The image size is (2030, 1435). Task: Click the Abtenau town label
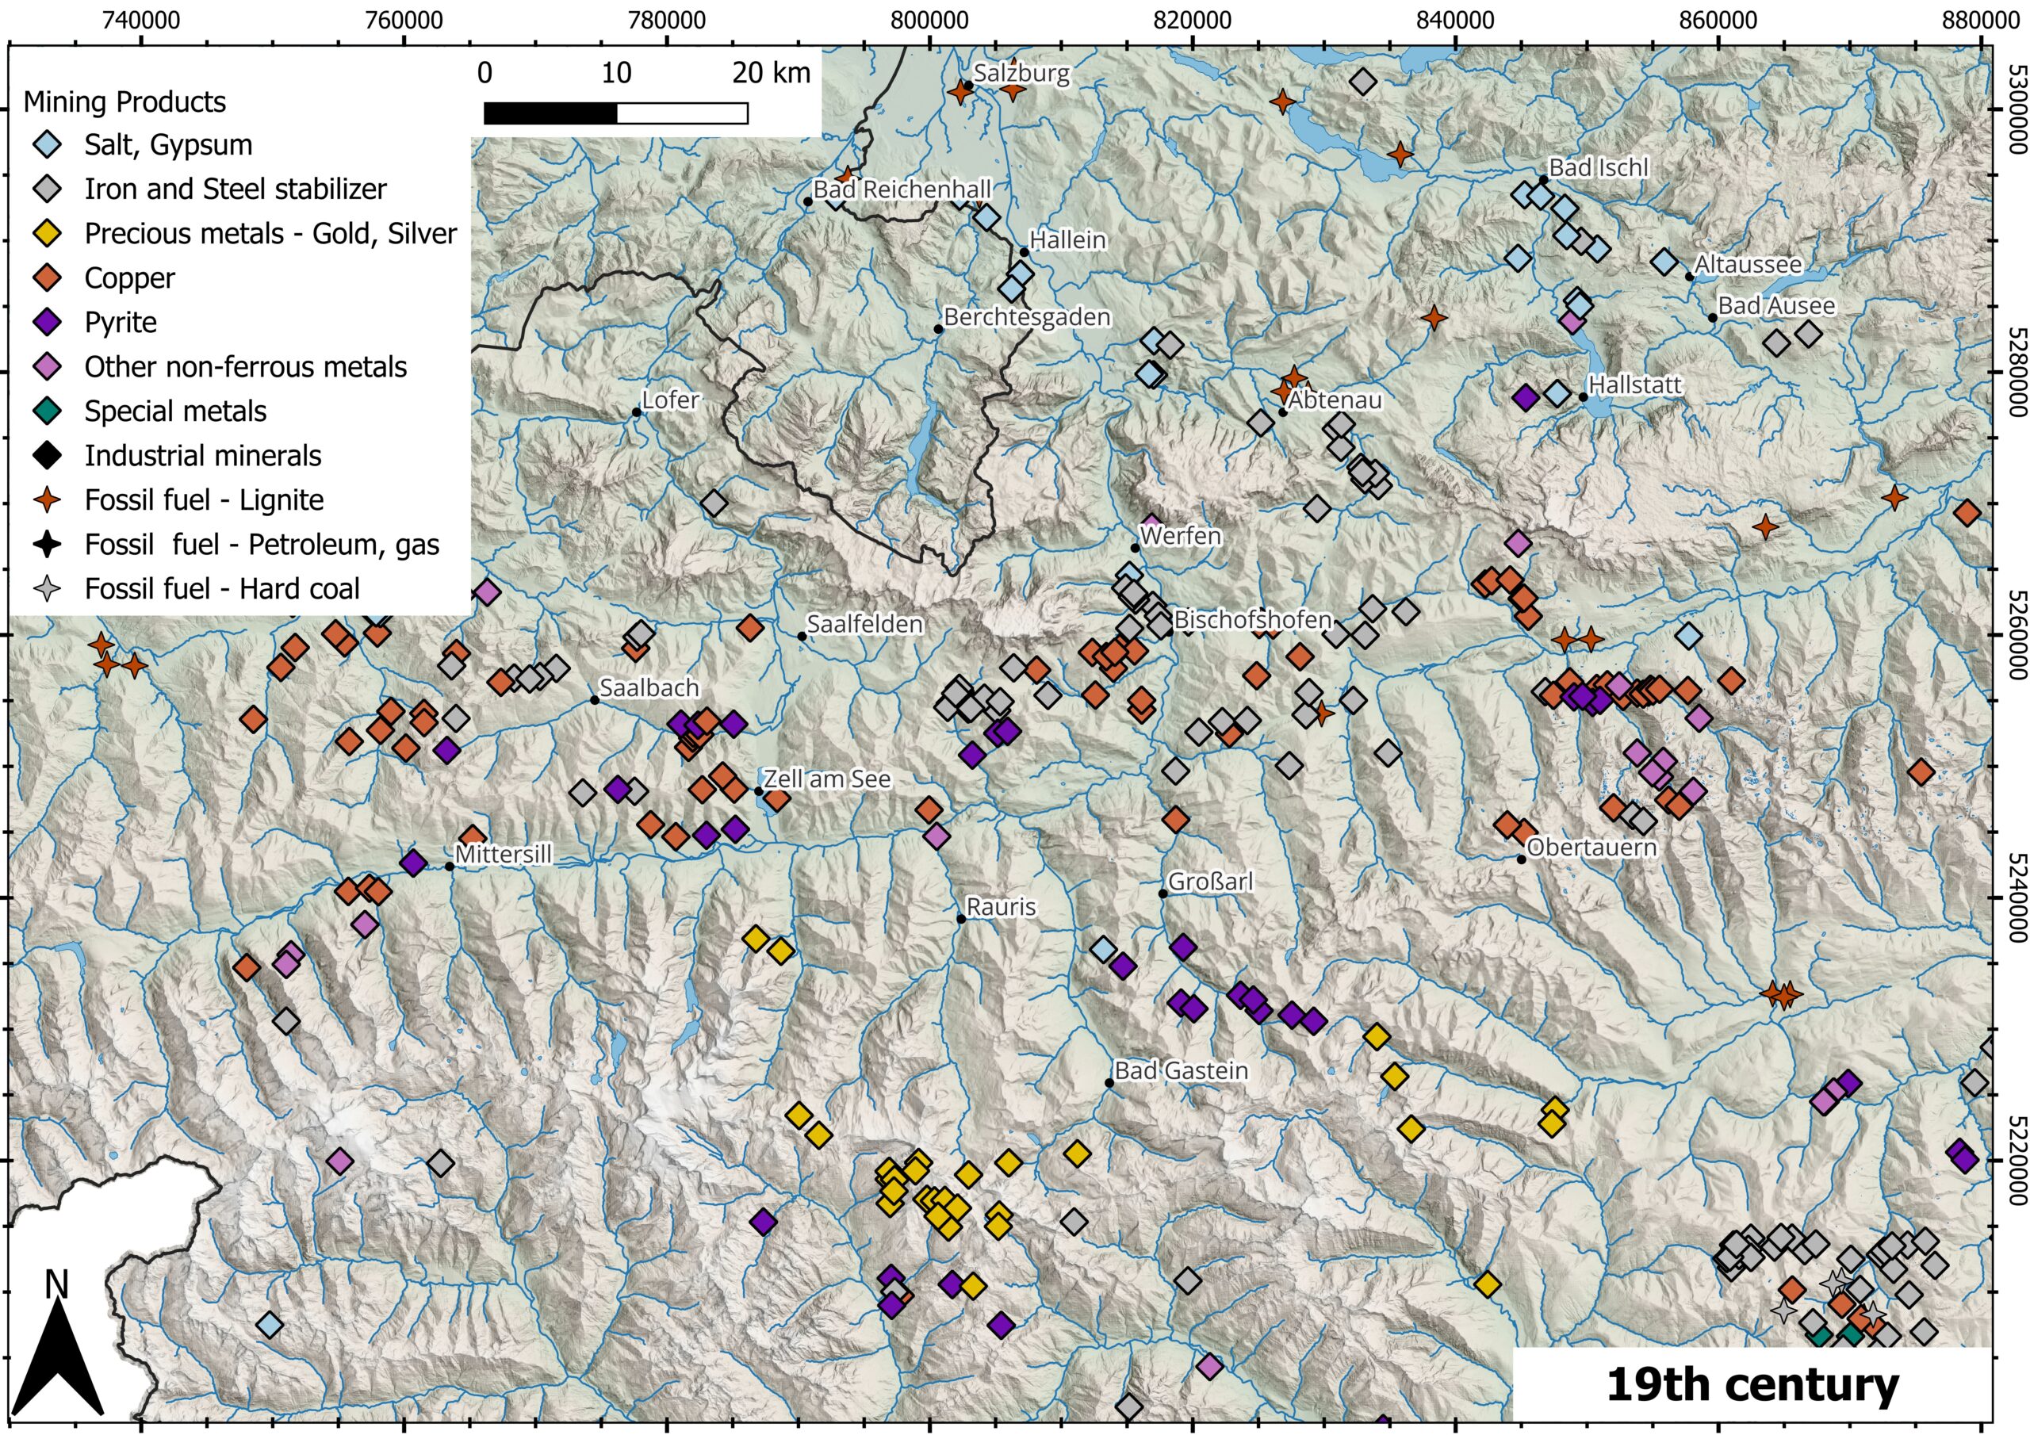pyautogui.click(x=1335, y=400)
